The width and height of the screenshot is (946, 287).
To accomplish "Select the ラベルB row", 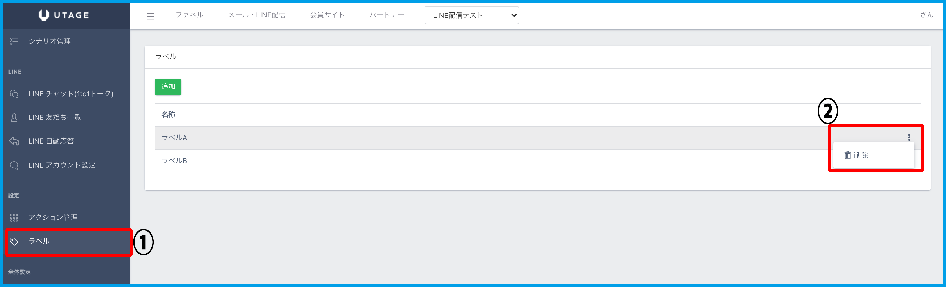I will coord(175,161).
